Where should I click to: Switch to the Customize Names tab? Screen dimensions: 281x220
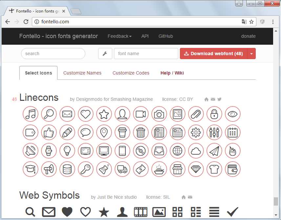[x=82, y=73]
